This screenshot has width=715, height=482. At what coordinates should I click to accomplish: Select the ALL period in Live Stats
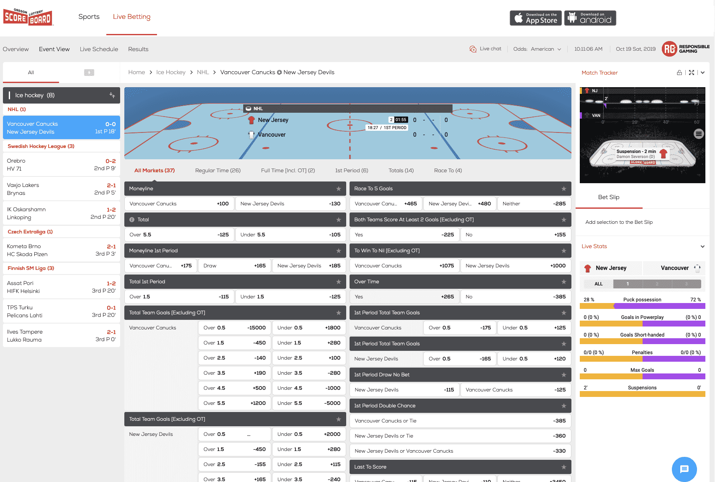(x=599, y=284)
